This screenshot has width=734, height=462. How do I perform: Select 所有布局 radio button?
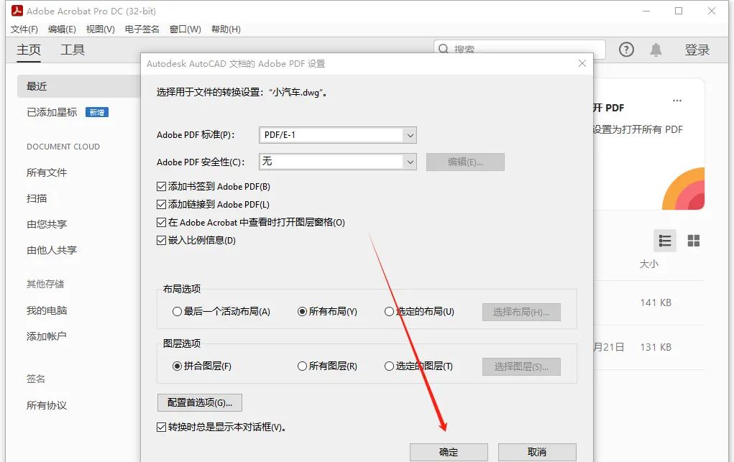pos(303,311)
